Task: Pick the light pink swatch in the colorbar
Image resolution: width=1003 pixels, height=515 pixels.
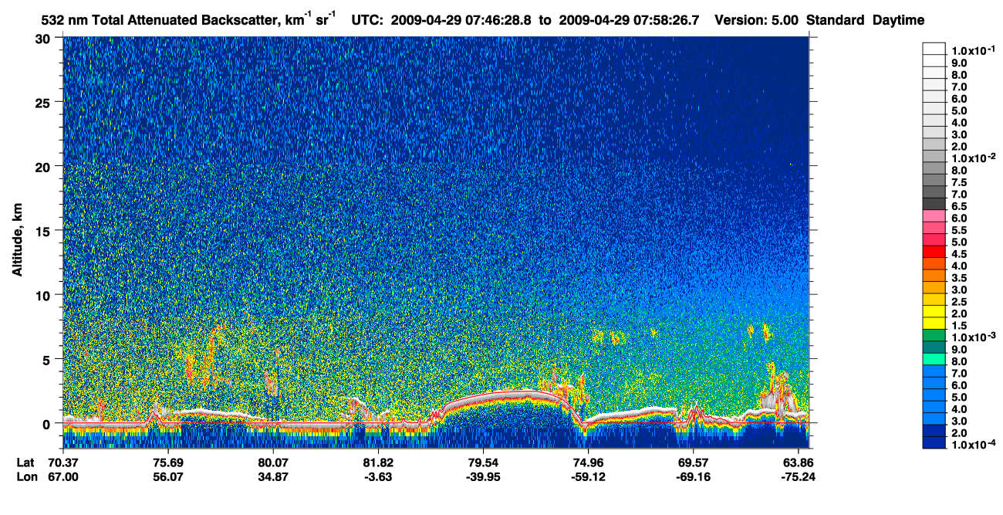Action: (x=934, y=215)
